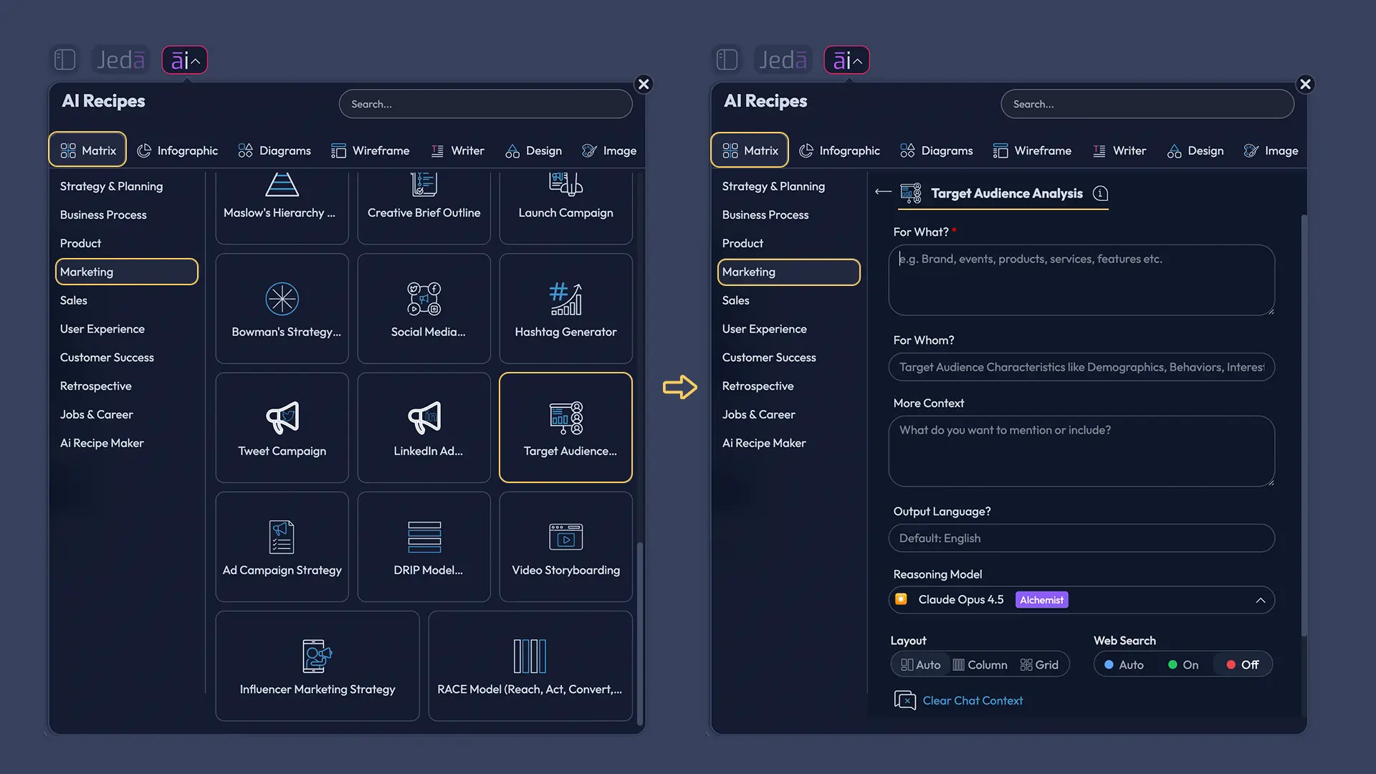
Task: Open RACE Model recipe card
Action: tap(530, 666)
